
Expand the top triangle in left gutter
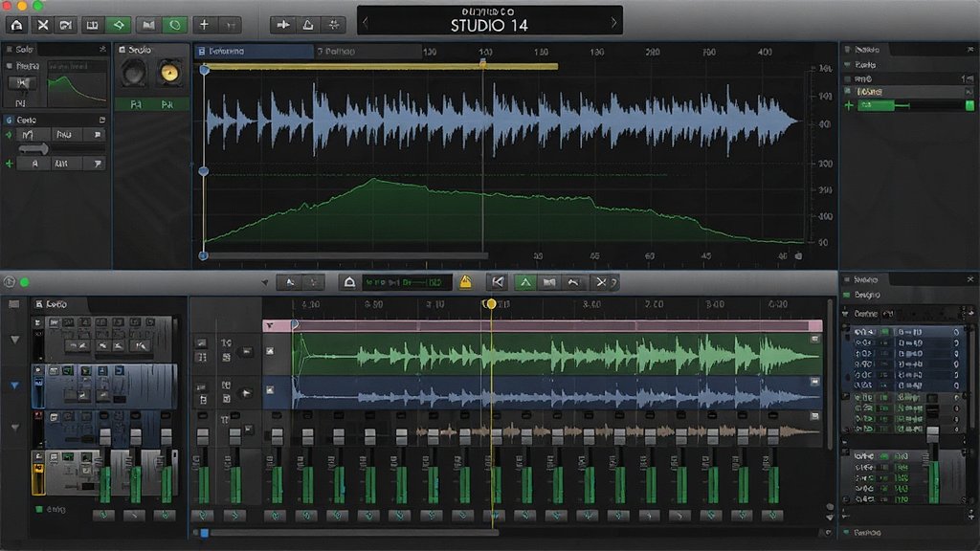click(15, 340)
